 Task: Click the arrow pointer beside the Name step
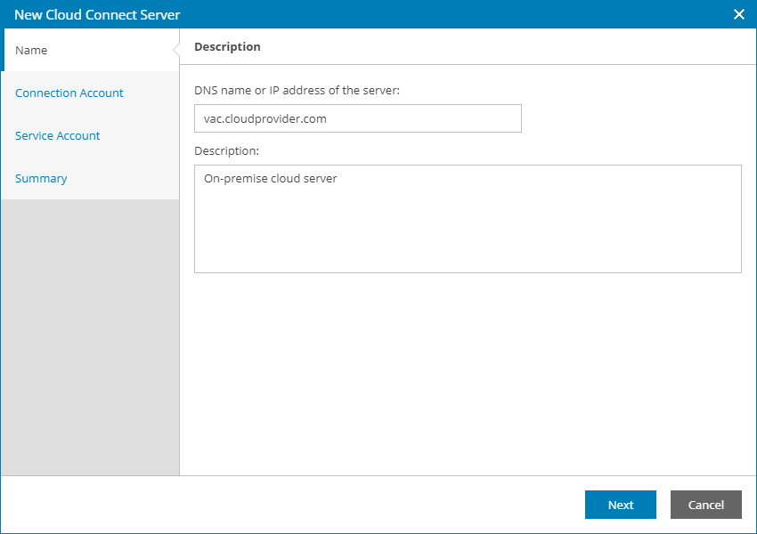point(176,50)
